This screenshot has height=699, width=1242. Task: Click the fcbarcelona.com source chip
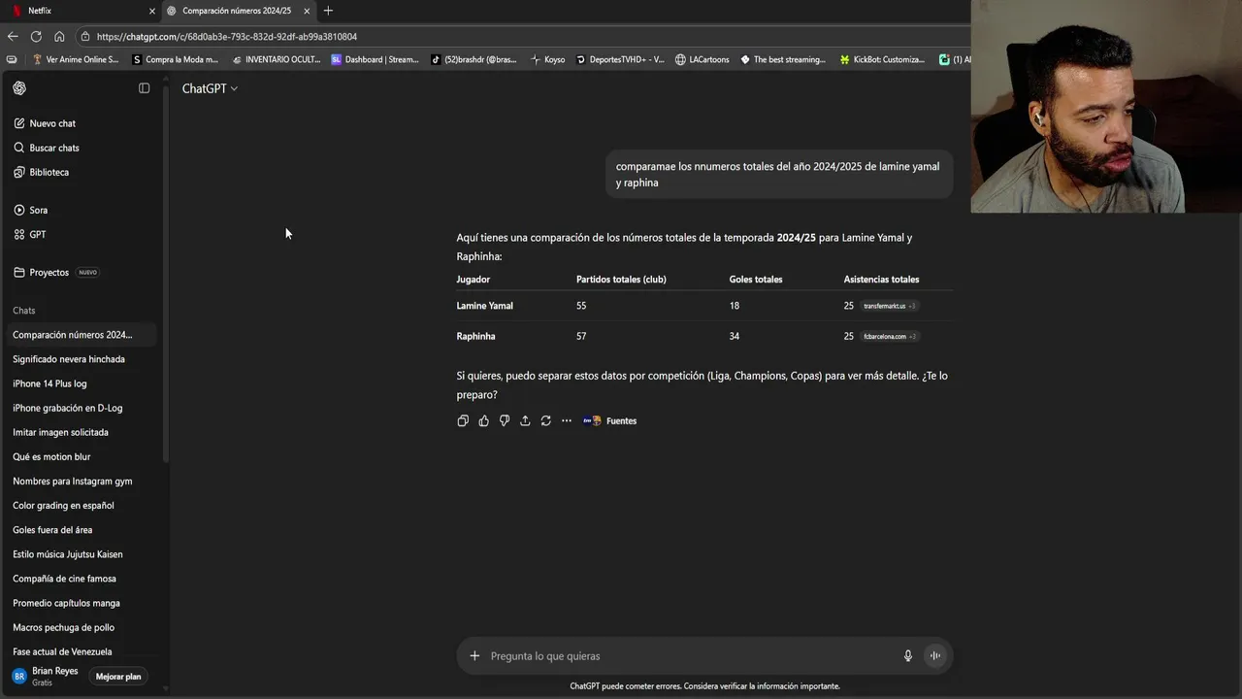890,336
